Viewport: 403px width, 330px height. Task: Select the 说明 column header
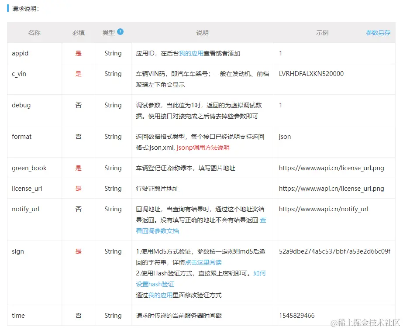tap(203, 33)
